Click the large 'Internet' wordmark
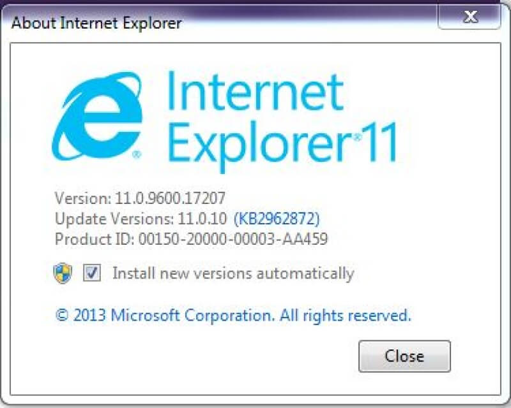 [256, 92]
